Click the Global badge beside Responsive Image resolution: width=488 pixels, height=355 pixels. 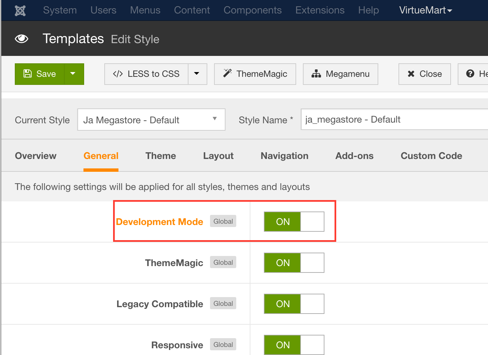tap(223, 345)
